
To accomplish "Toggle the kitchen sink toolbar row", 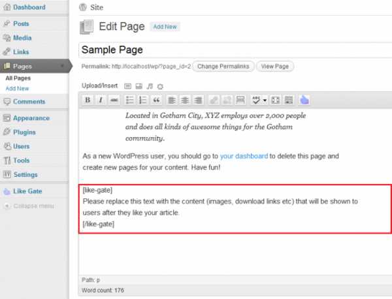I will (x=288, y=100).
